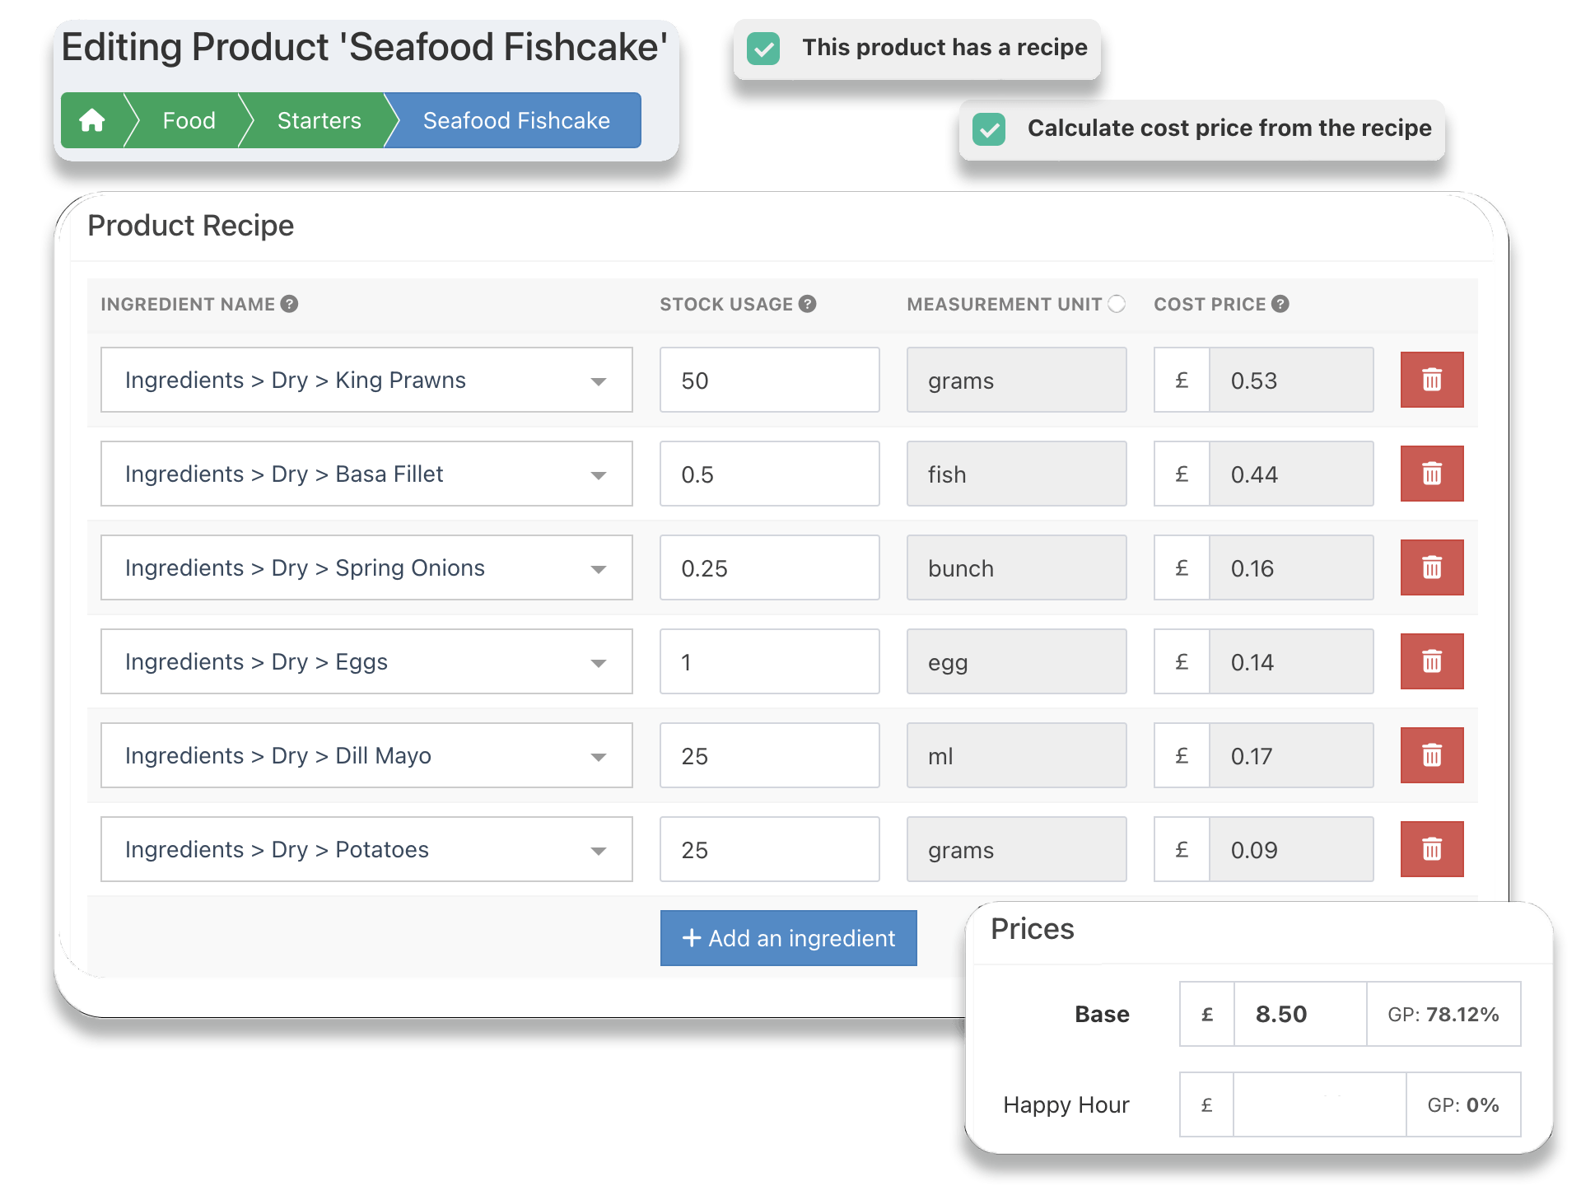Click the Home icon in the breadcrumb
The image size is (1581, 1186).
click(x=92, y=120)
